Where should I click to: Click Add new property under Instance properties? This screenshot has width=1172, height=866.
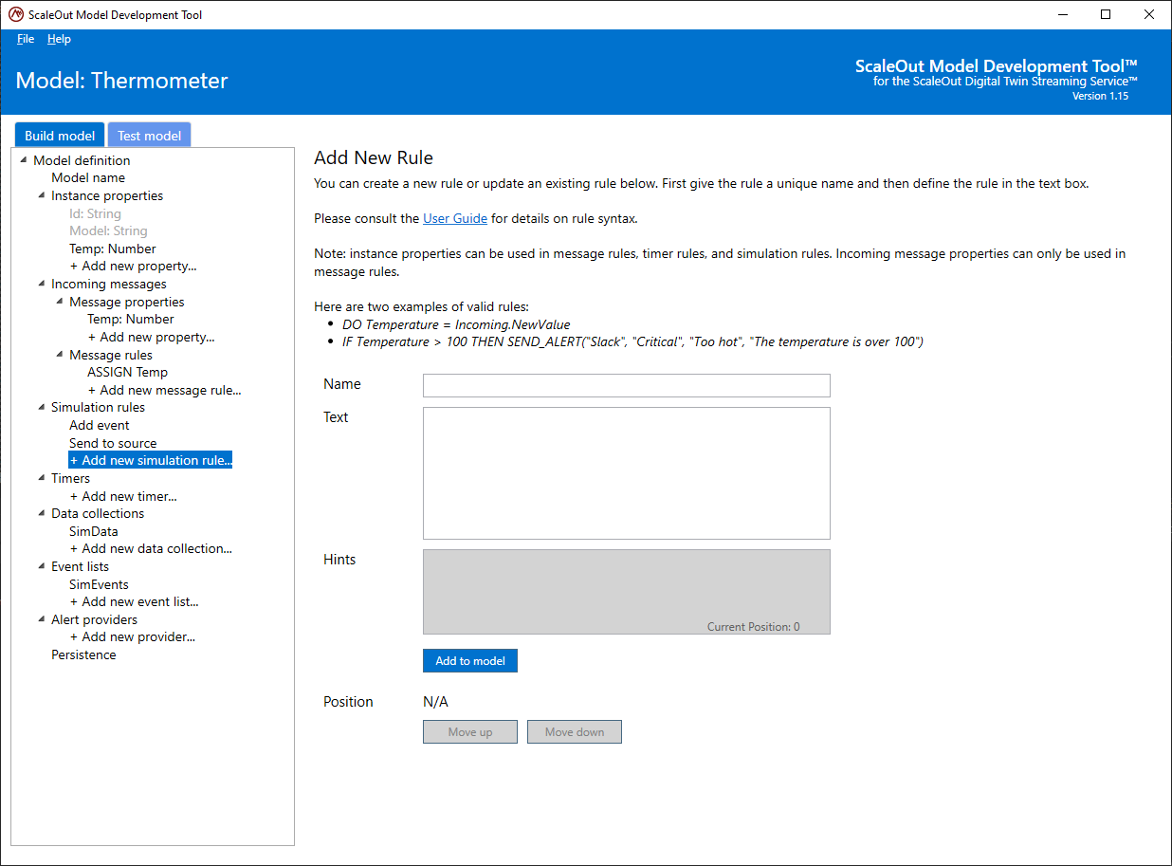click(x=133, y=266)
